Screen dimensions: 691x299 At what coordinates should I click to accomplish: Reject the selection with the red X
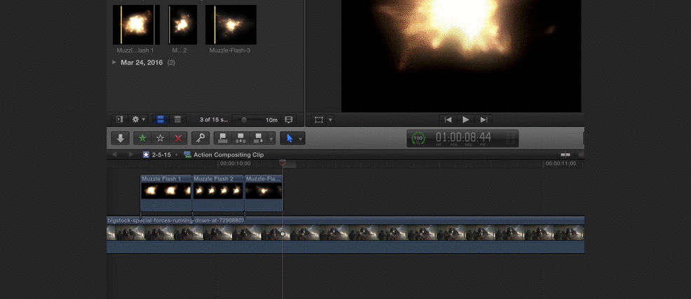click(178, 138)
